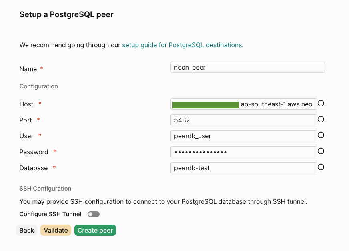
Task: Click the User field with peerdb_user
Action: point(243,136)
